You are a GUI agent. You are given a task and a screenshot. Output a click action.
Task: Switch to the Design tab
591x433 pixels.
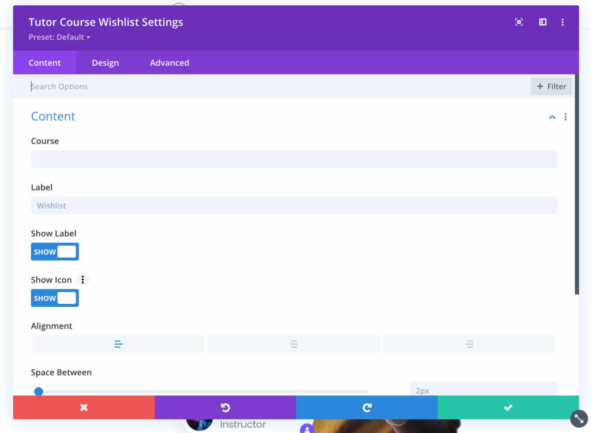click(105, 63)
